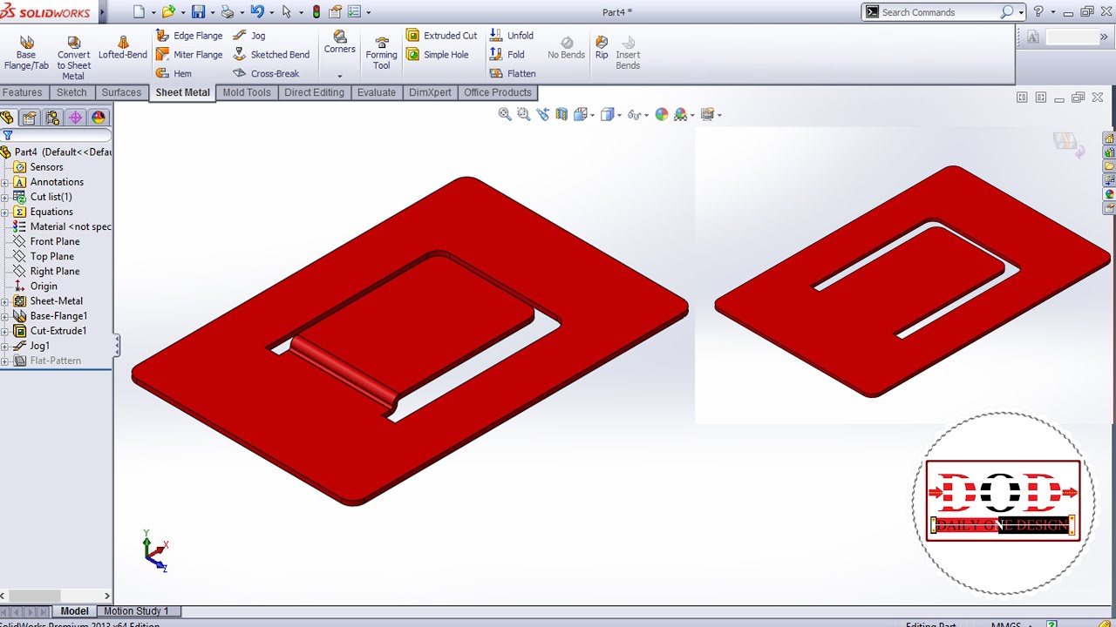
Task: Click Zoom to Area icon
Action: [x=523, y=114]
